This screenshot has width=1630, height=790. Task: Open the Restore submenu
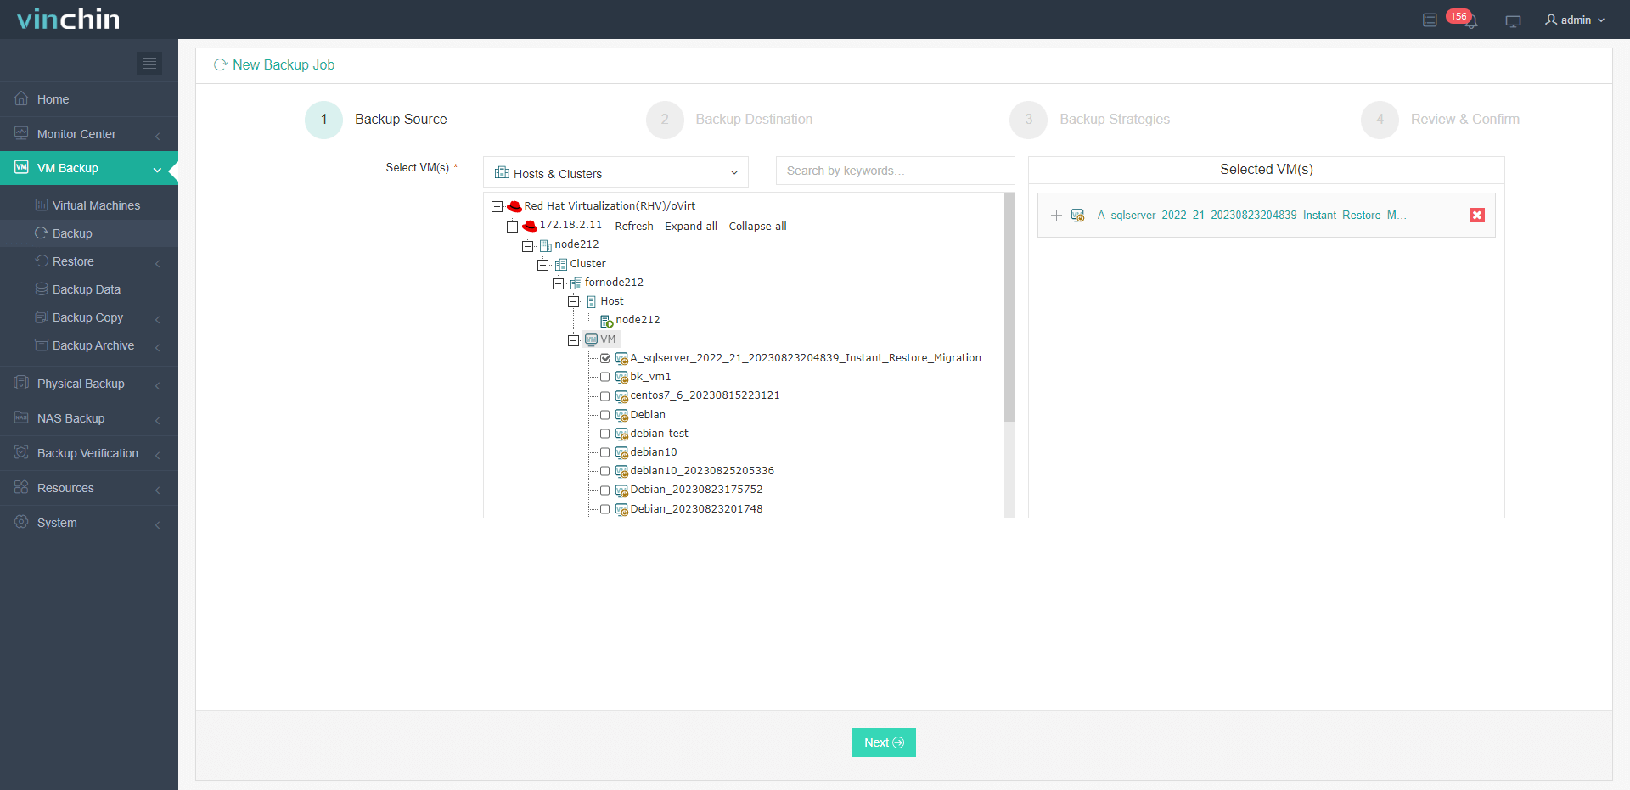pyautogui.click(x=89, y=261)
